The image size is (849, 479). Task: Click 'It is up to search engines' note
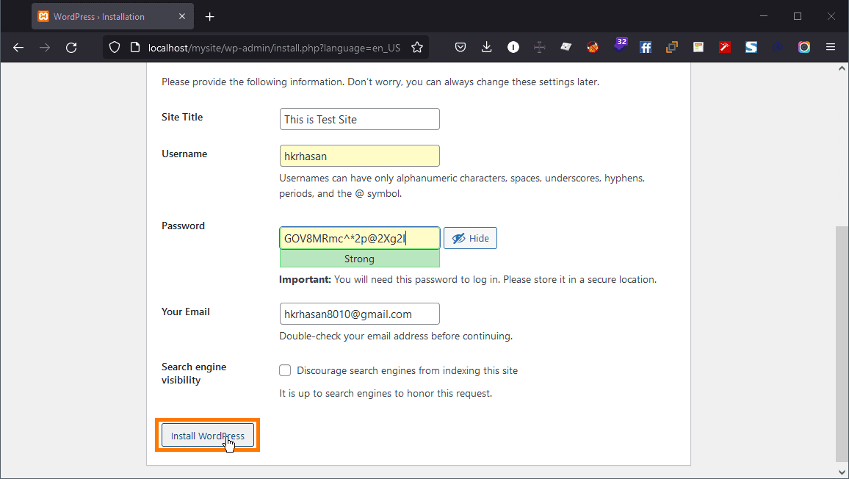click(386, 393)
